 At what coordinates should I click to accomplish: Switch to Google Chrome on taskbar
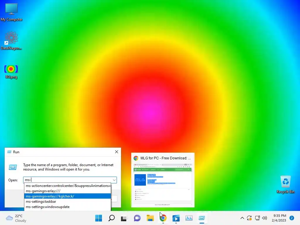tap(163, 218)
